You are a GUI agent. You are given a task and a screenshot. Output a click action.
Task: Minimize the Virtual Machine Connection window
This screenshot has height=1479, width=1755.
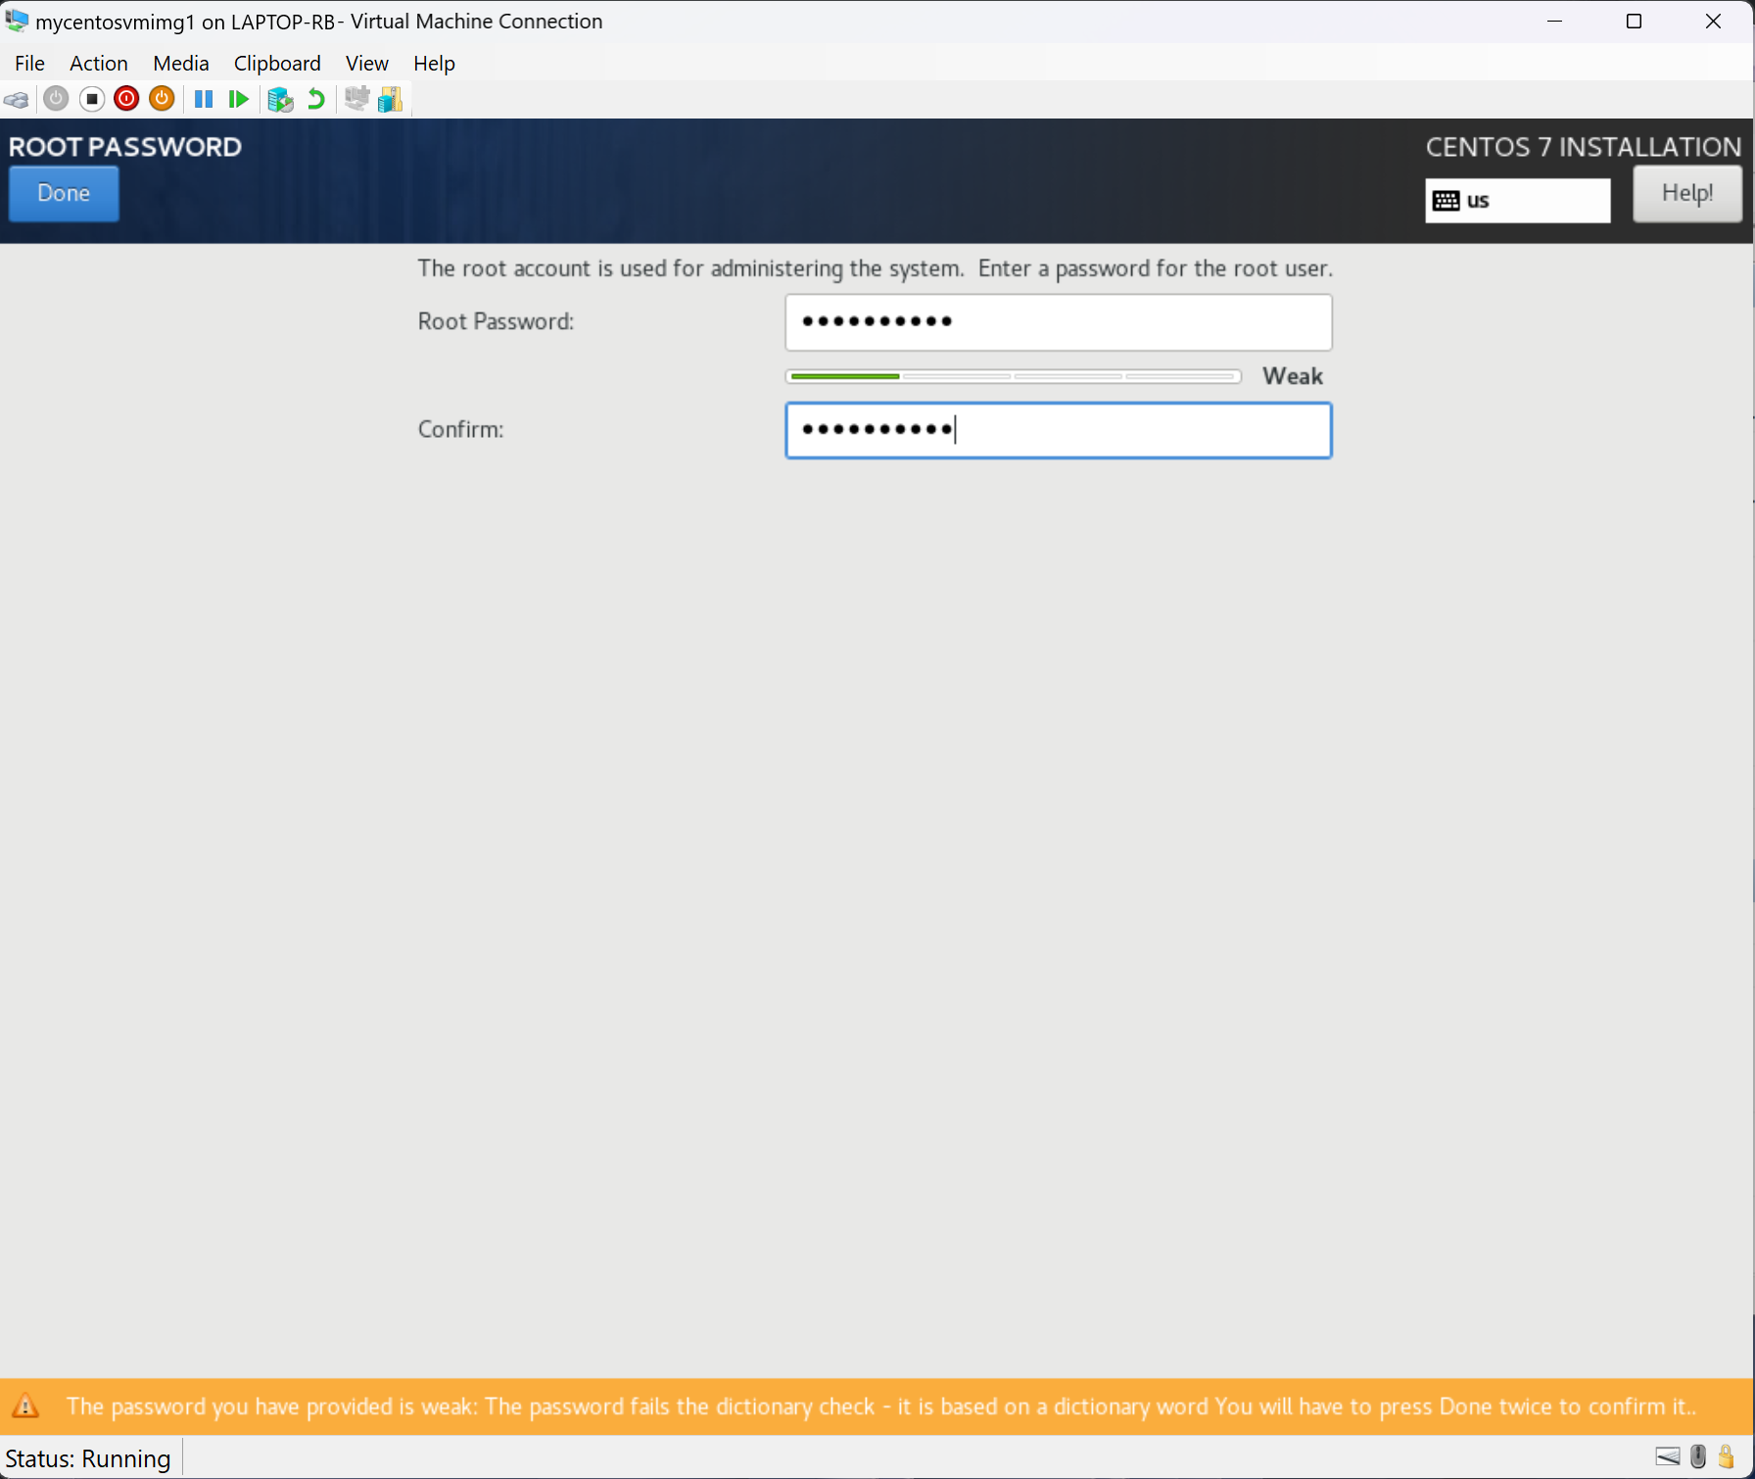1554,22
